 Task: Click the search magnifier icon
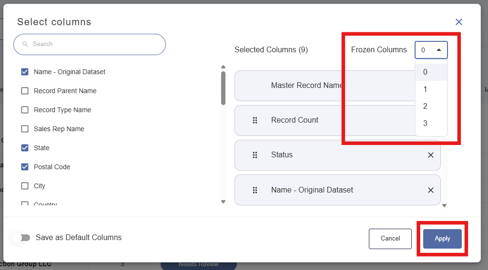pyautogui.click(x=25, y=44)
